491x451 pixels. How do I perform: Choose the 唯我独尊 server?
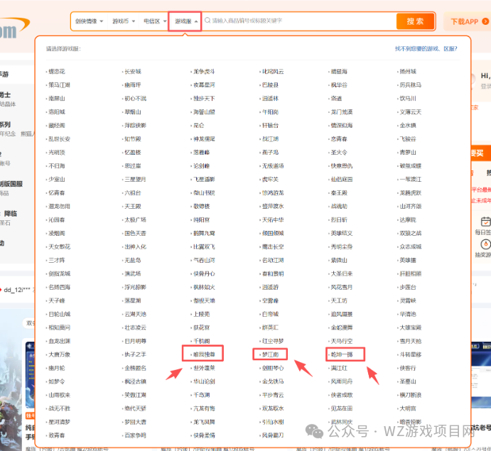pos(204,354)
